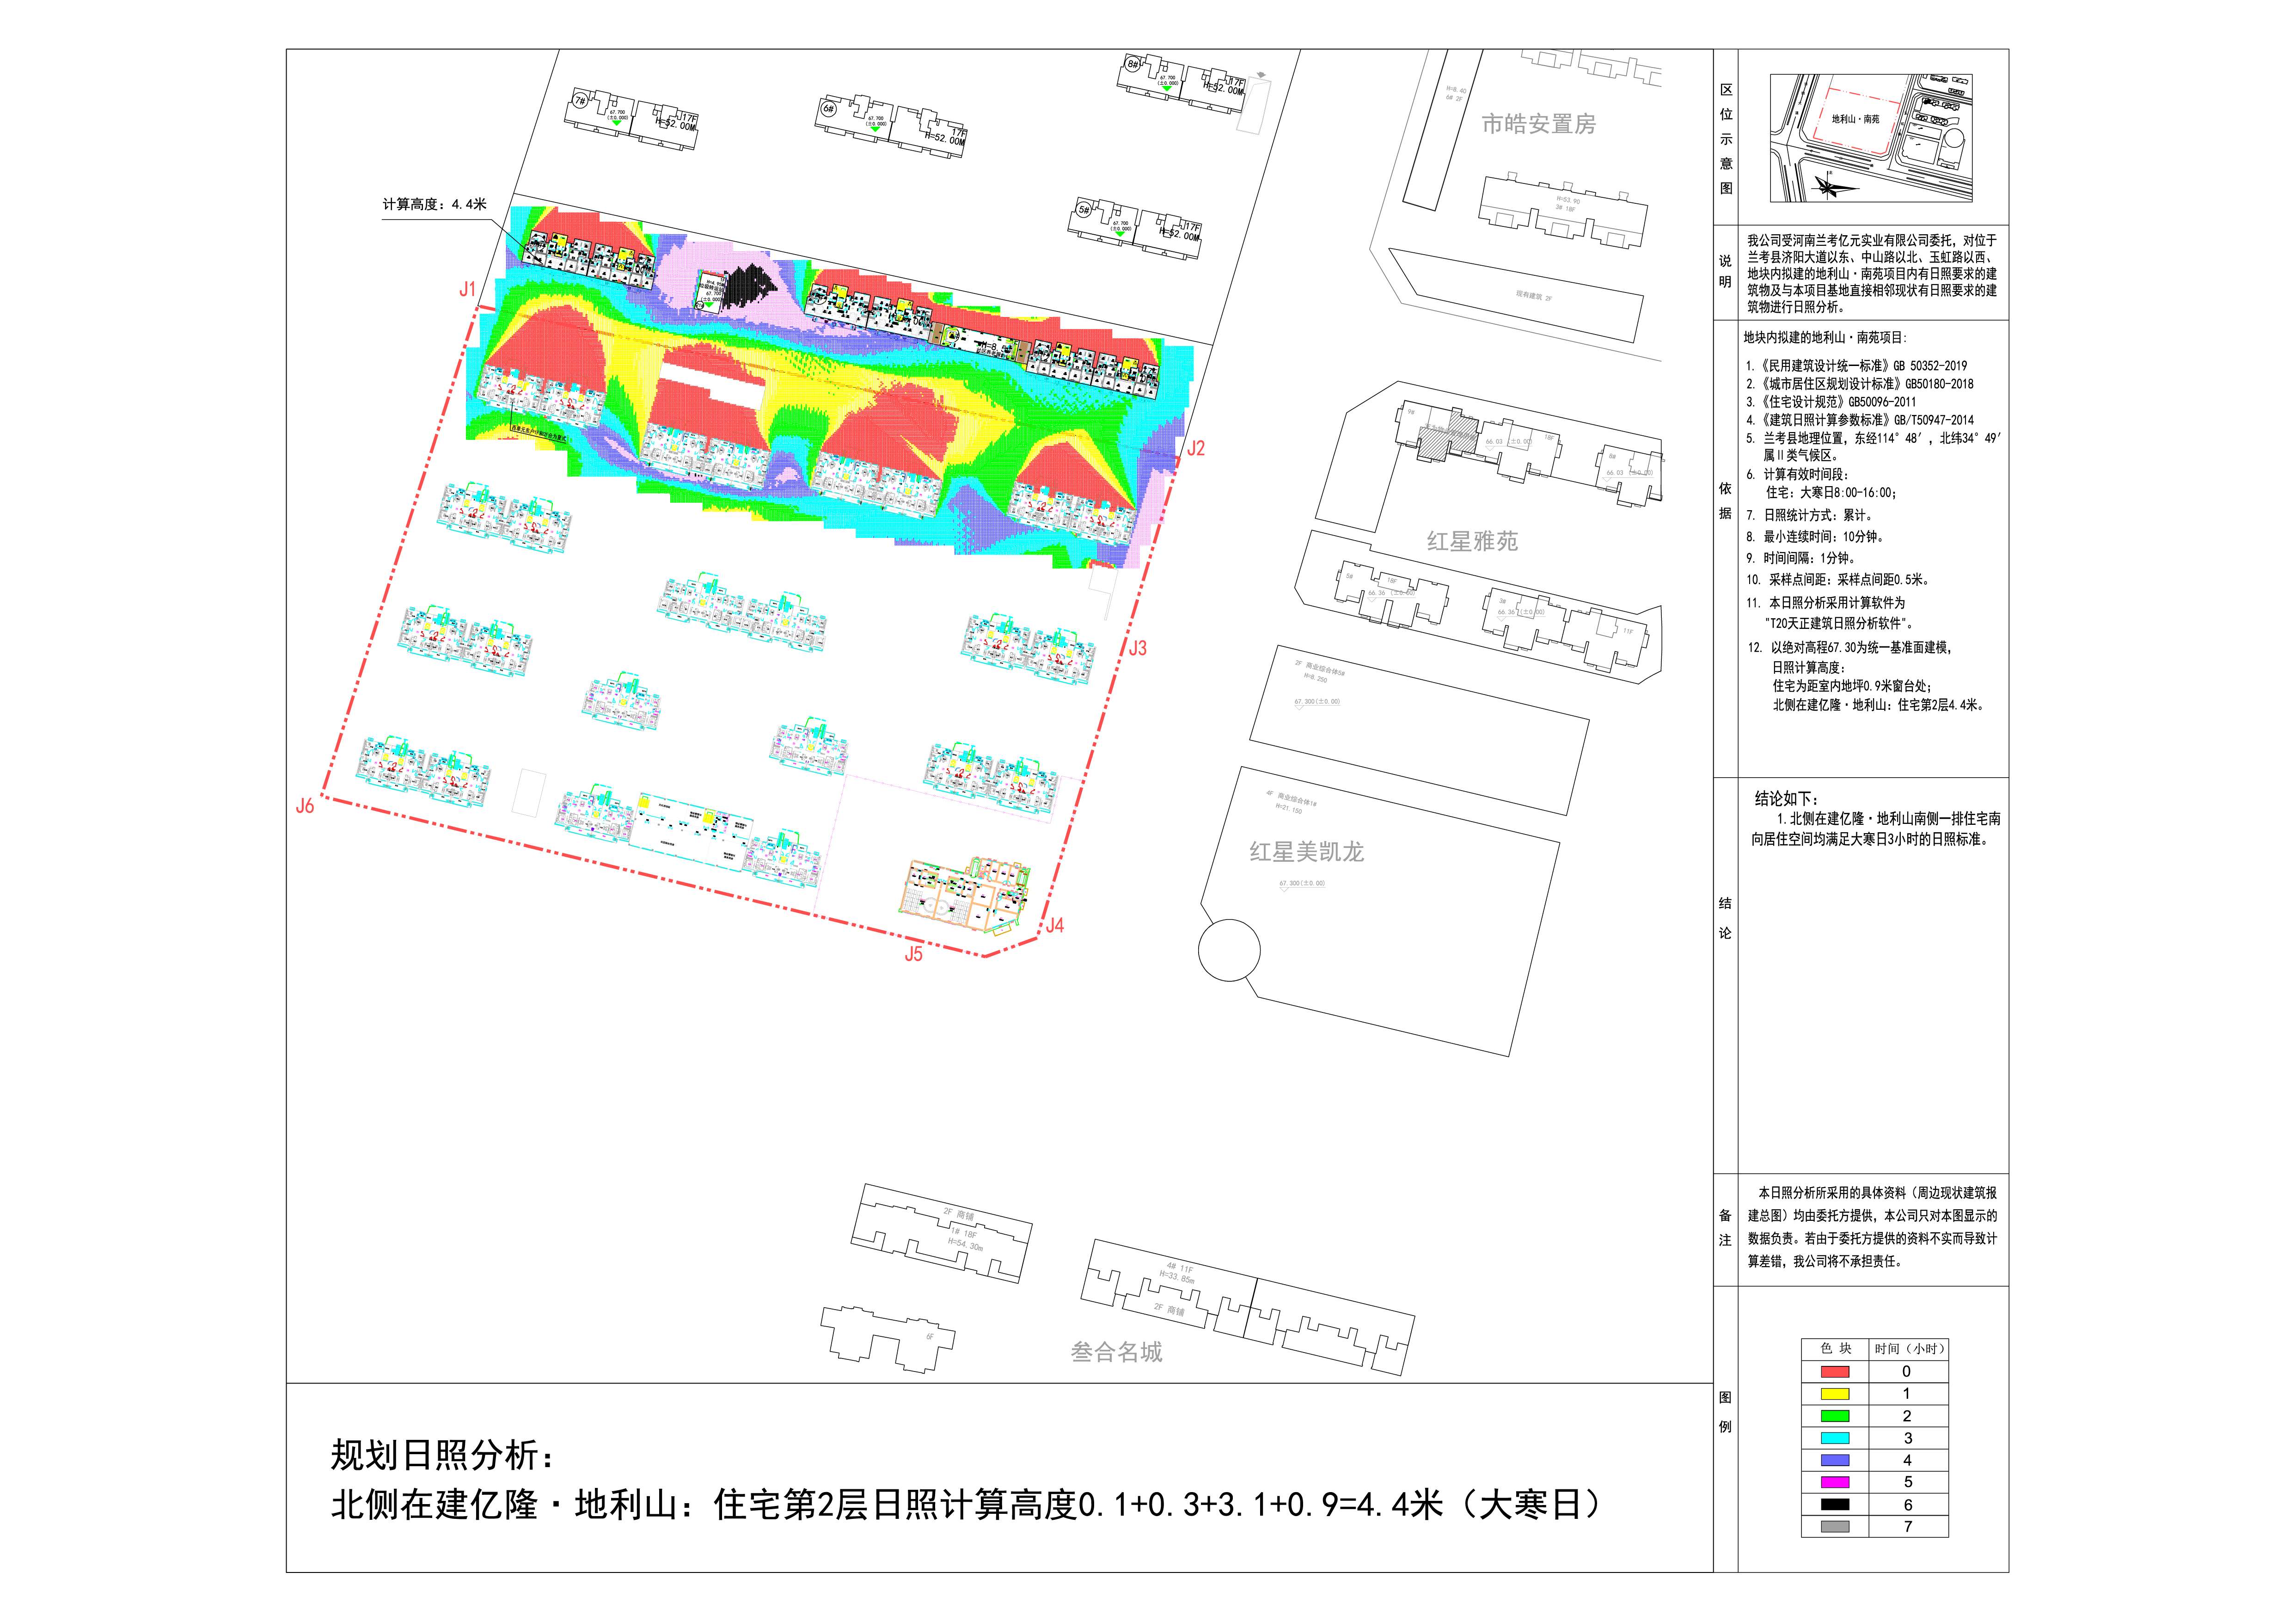2296x1621 pixels.
Task: Click the gray 7-hour legend swatch
Action: [x=1835, y=1526]
